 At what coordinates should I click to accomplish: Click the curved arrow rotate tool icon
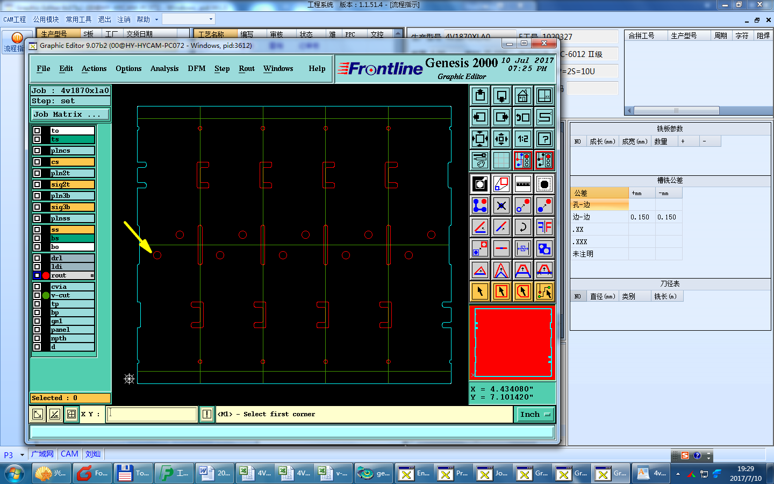[523, 227]
